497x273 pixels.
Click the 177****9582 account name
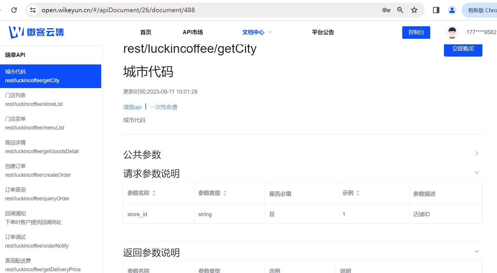point(481,32)
